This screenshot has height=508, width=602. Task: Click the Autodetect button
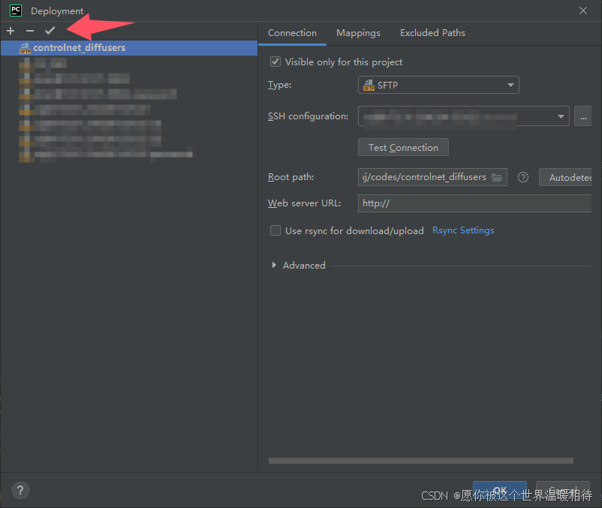pyautogui.click(x=565, y=177)
